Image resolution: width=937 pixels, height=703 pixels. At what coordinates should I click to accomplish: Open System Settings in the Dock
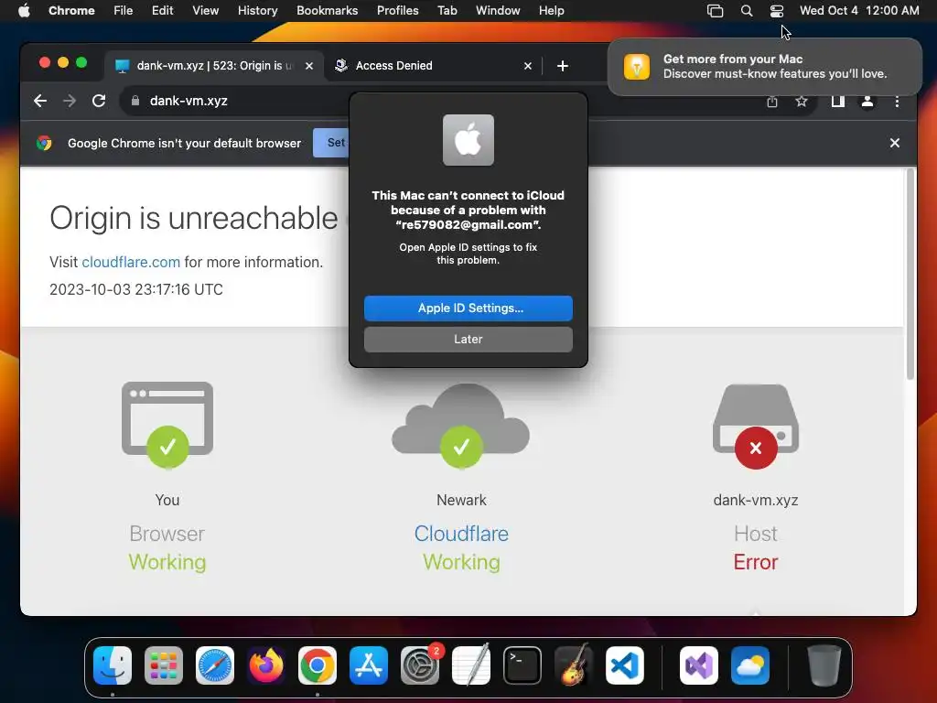pyautogui.click(x=419, y=665)
